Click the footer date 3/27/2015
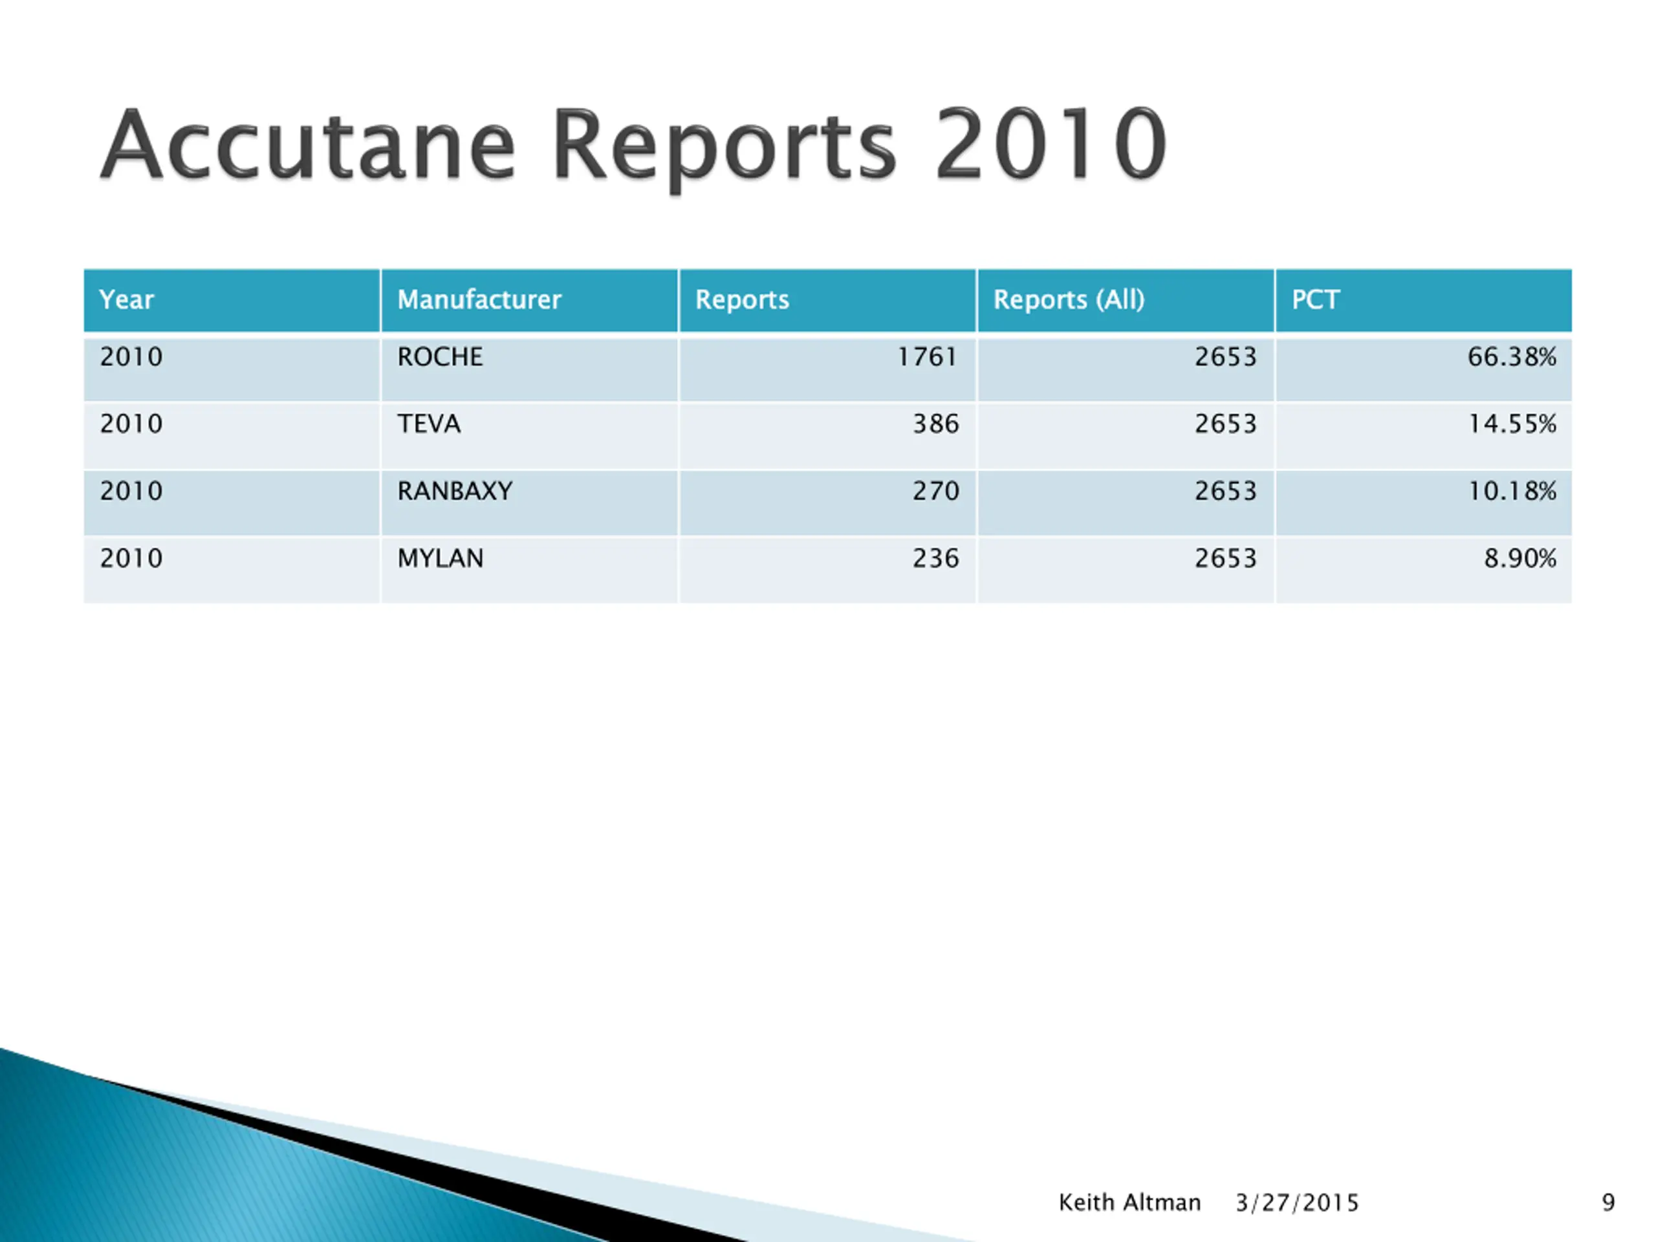This screenshot has height=1242, width=1656. (x=1298, y=1203)
